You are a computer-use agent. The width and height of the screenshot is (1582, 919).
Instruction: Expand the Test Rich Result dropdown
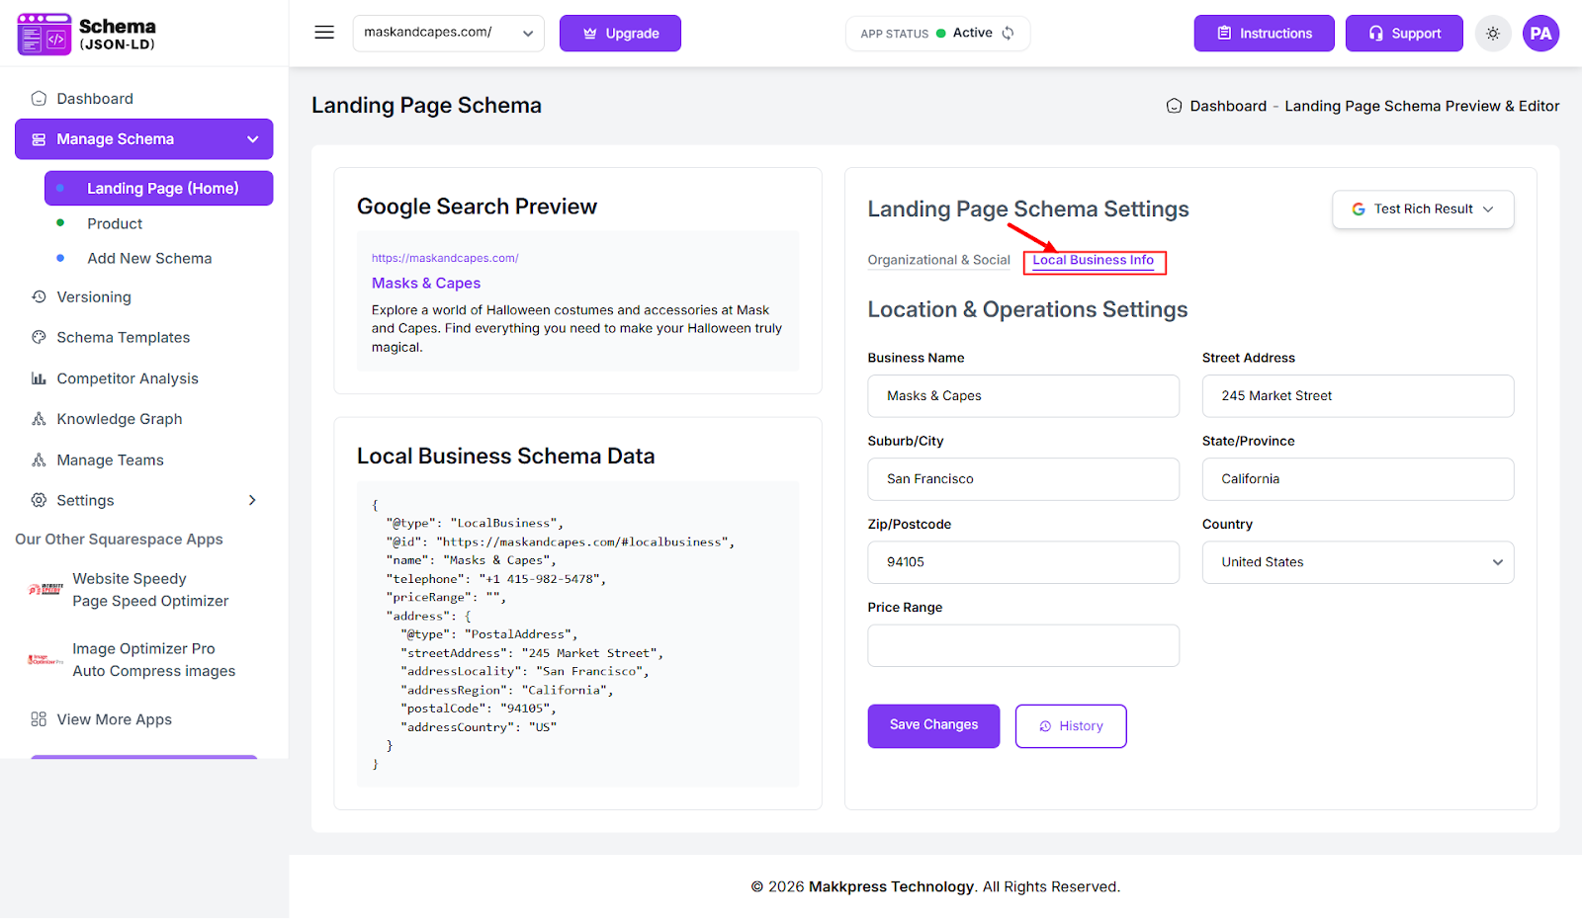pos(1422,209)
